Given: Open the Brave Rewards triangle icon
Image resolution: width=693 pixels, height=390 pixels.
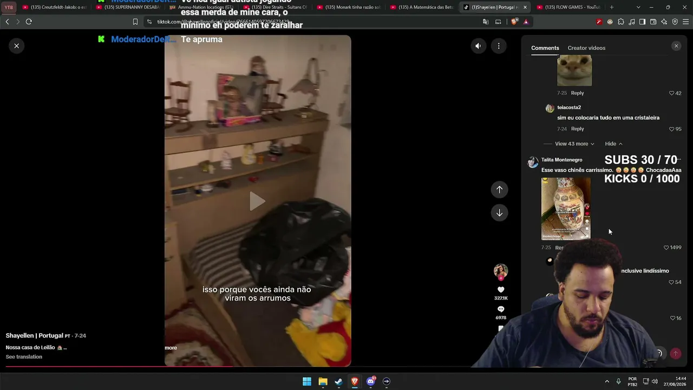Looking at the screenshot, I should click(526, 22).
